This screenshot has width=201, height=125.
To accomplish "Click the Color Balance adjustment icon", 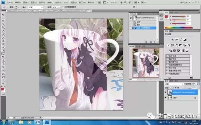I will pos(177,45).
